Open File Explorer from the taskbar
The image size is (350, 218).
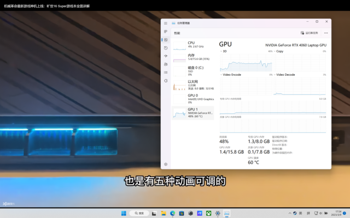coord(164,213)
